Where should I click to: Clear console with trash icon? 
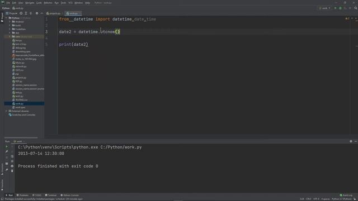point(12,171)
